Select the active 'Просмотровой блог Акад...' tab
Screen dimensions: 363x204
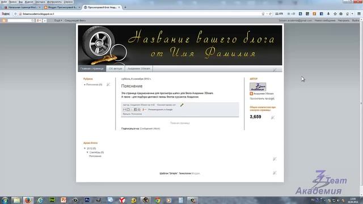(x=102, y=7)
